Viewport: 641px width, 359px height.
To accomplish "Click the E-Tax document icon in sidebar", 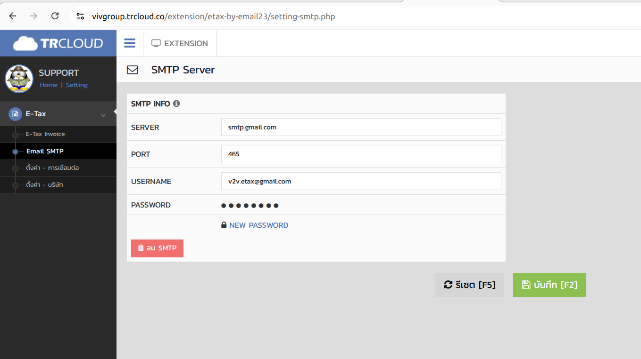I will (16, 114).
